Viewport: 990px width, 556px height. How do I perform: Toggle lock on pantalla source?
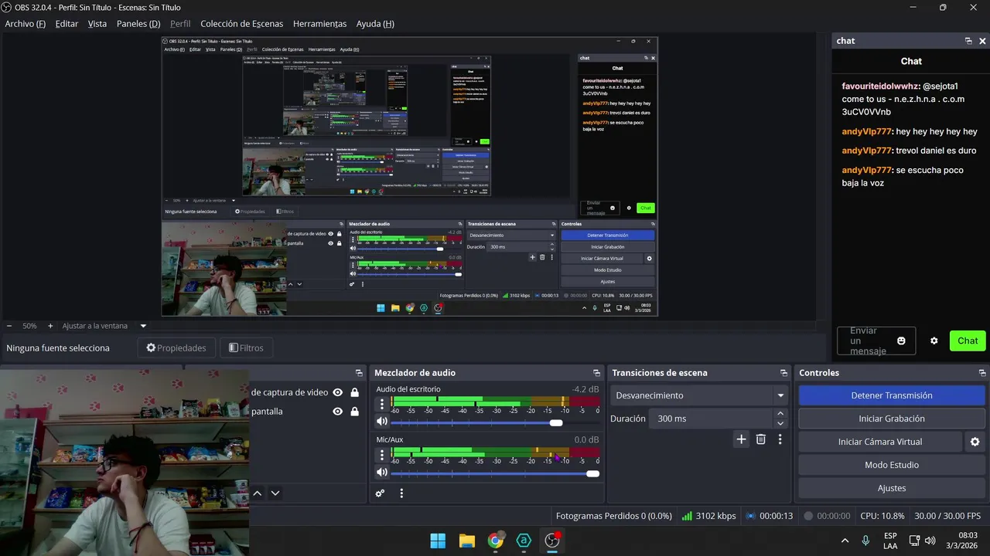click(x=354, y=412)
